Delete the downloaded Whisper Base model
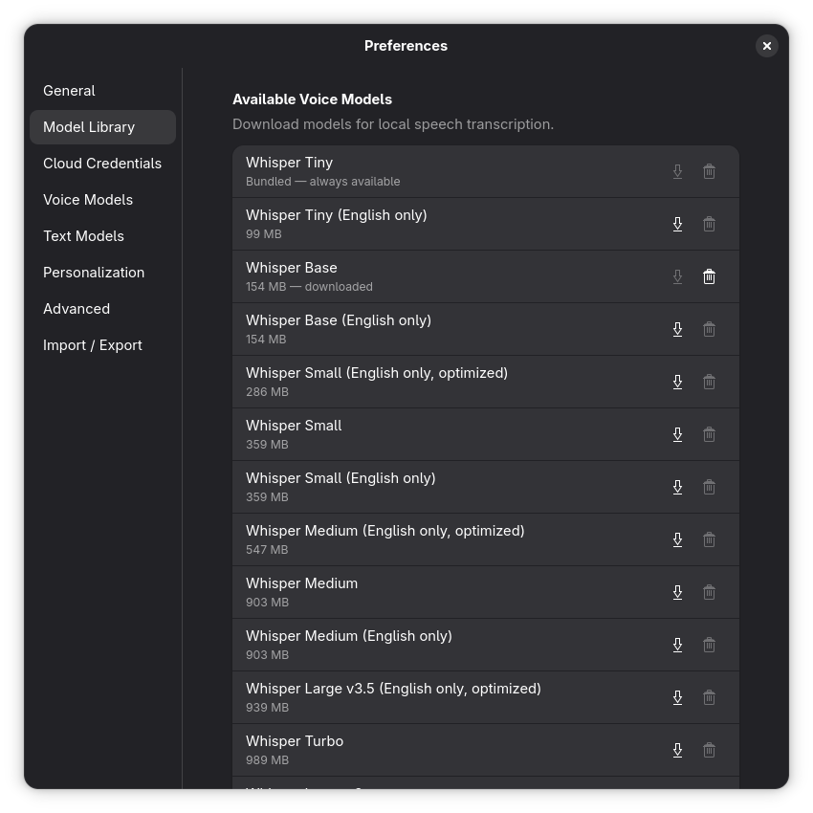Screen dimensions: 813x813 (709, 276)
